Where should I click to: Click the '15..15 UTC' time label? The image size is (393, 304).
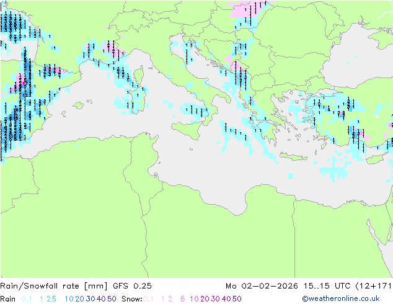(x=327, y=286)
